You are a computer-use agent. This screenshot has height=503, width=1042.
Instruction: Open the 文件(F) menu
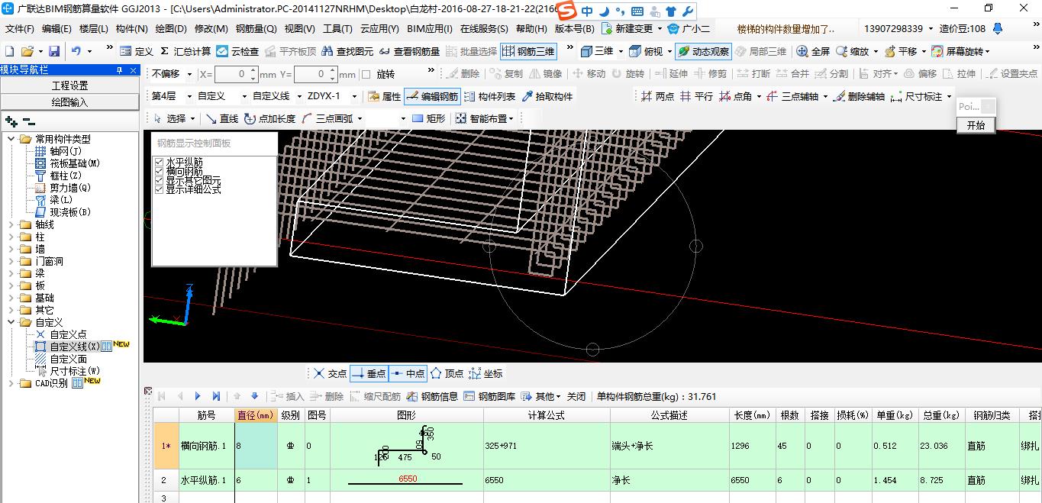(20, 29)
